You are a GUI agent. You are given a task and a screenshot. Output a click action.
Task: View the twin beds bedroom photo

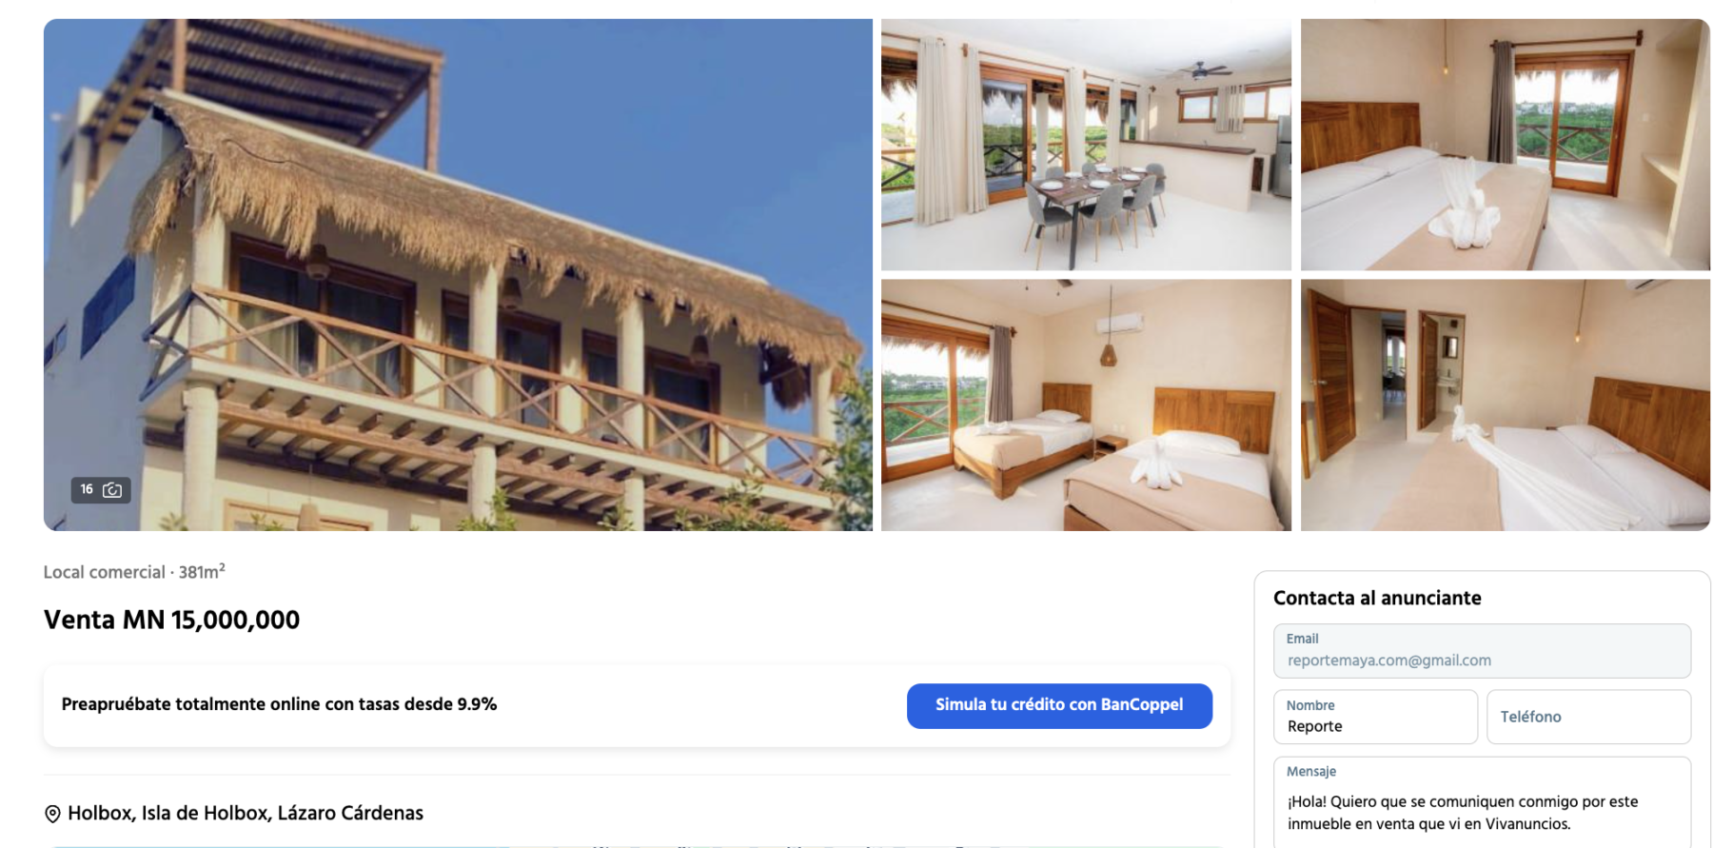coord(1086,405)
